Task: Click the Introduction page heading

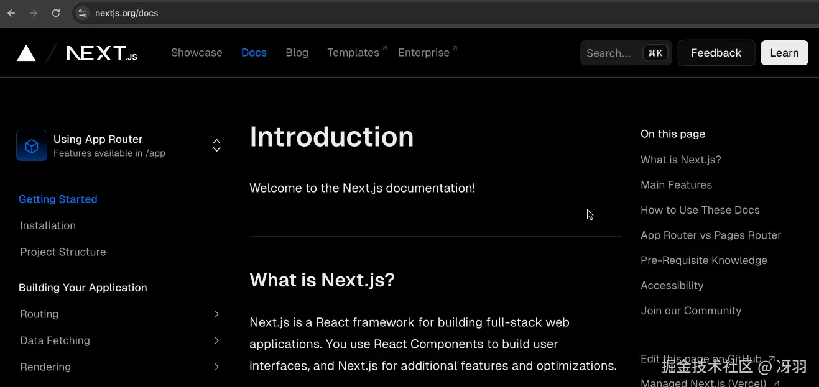Action: coord(331,137)
